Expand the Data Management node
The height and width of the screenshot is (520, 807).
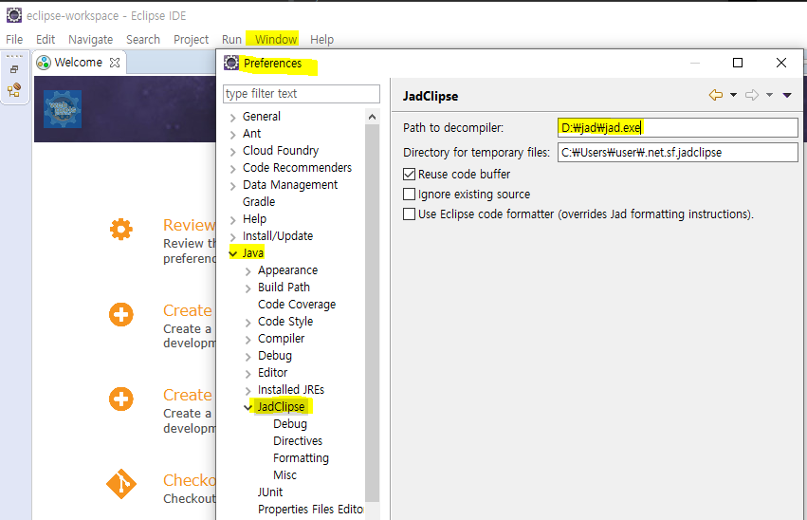(232, 185)
